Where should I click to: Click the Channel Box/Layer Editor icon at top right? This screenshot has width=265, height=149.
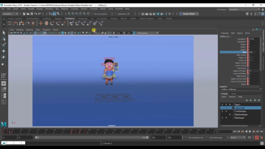[x=263, y=14]
